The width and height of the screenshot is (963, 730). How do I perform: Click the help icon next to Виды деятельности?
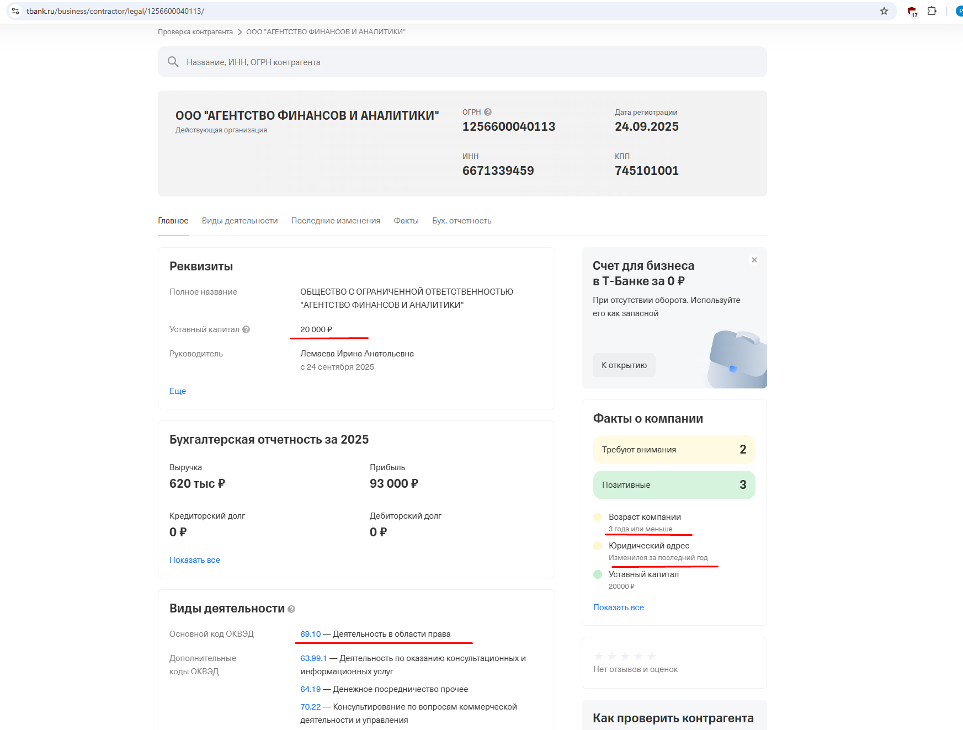coord(291,609)
